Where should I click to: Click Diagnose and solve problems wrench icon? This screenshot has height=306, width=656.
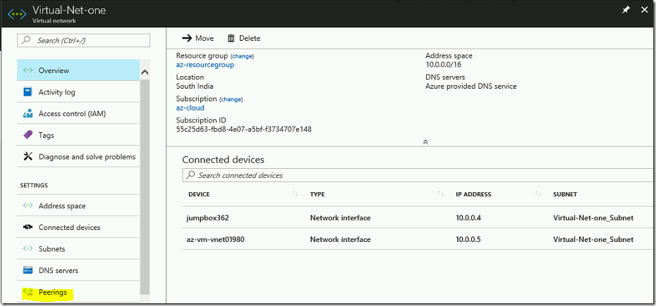[x=28, y=157]
